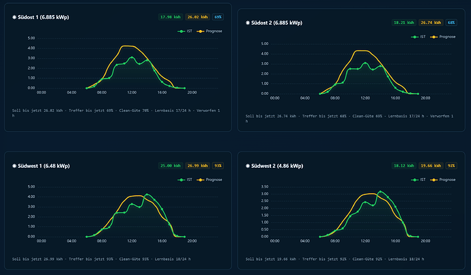Toggle IST series in Südwest 2 legend

coord(418,180)
